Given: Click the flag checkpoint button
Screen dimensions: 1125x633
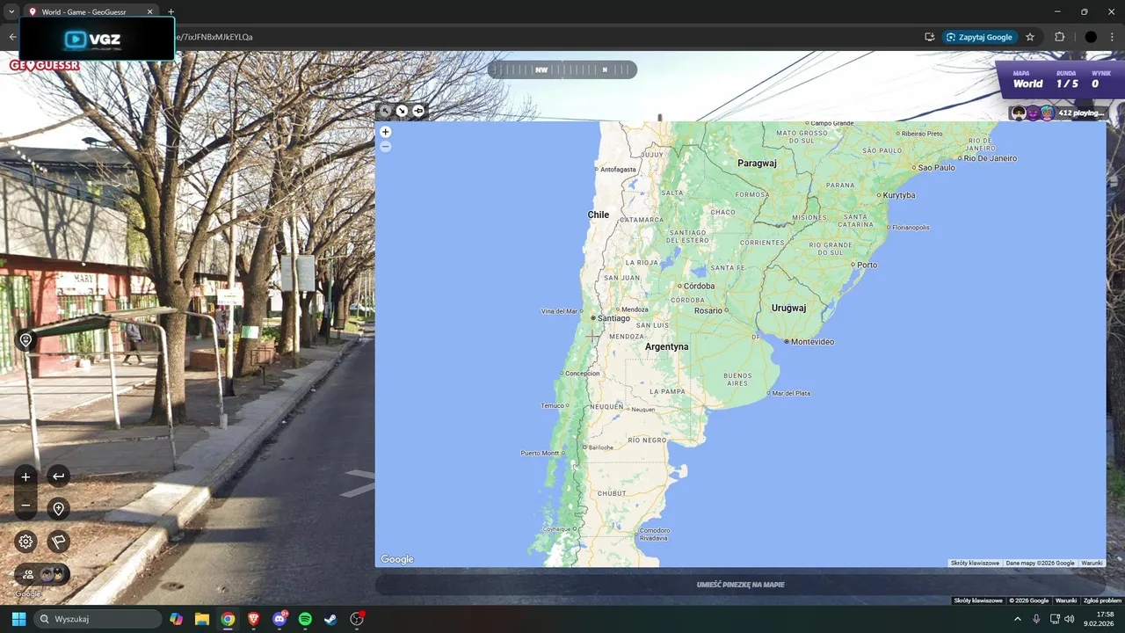Looking at the screenshot, I should coord(58,542).
